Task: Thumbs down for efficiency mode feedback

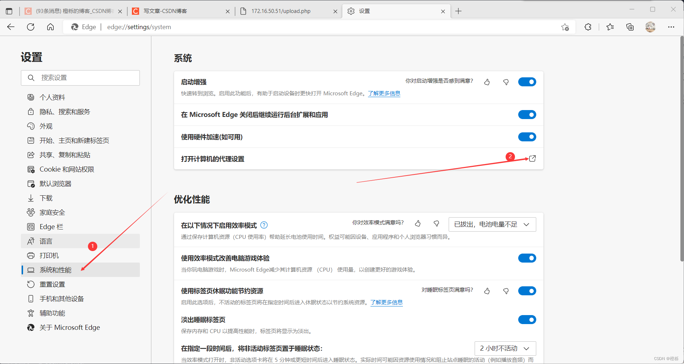Action: (x=436, y=224)
